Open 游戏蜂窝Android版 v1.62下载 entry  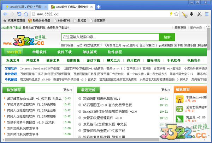[x=34, y=99]
